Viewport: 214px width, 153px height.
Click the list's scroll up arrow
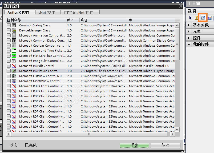pyautogui.click(x=177, y=25)
